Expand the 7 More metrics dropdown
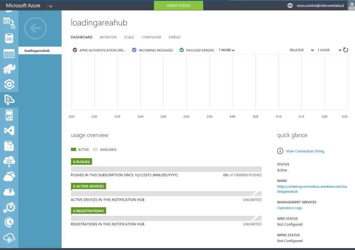This screenshot has width=355, height=250. coord(226,50)
